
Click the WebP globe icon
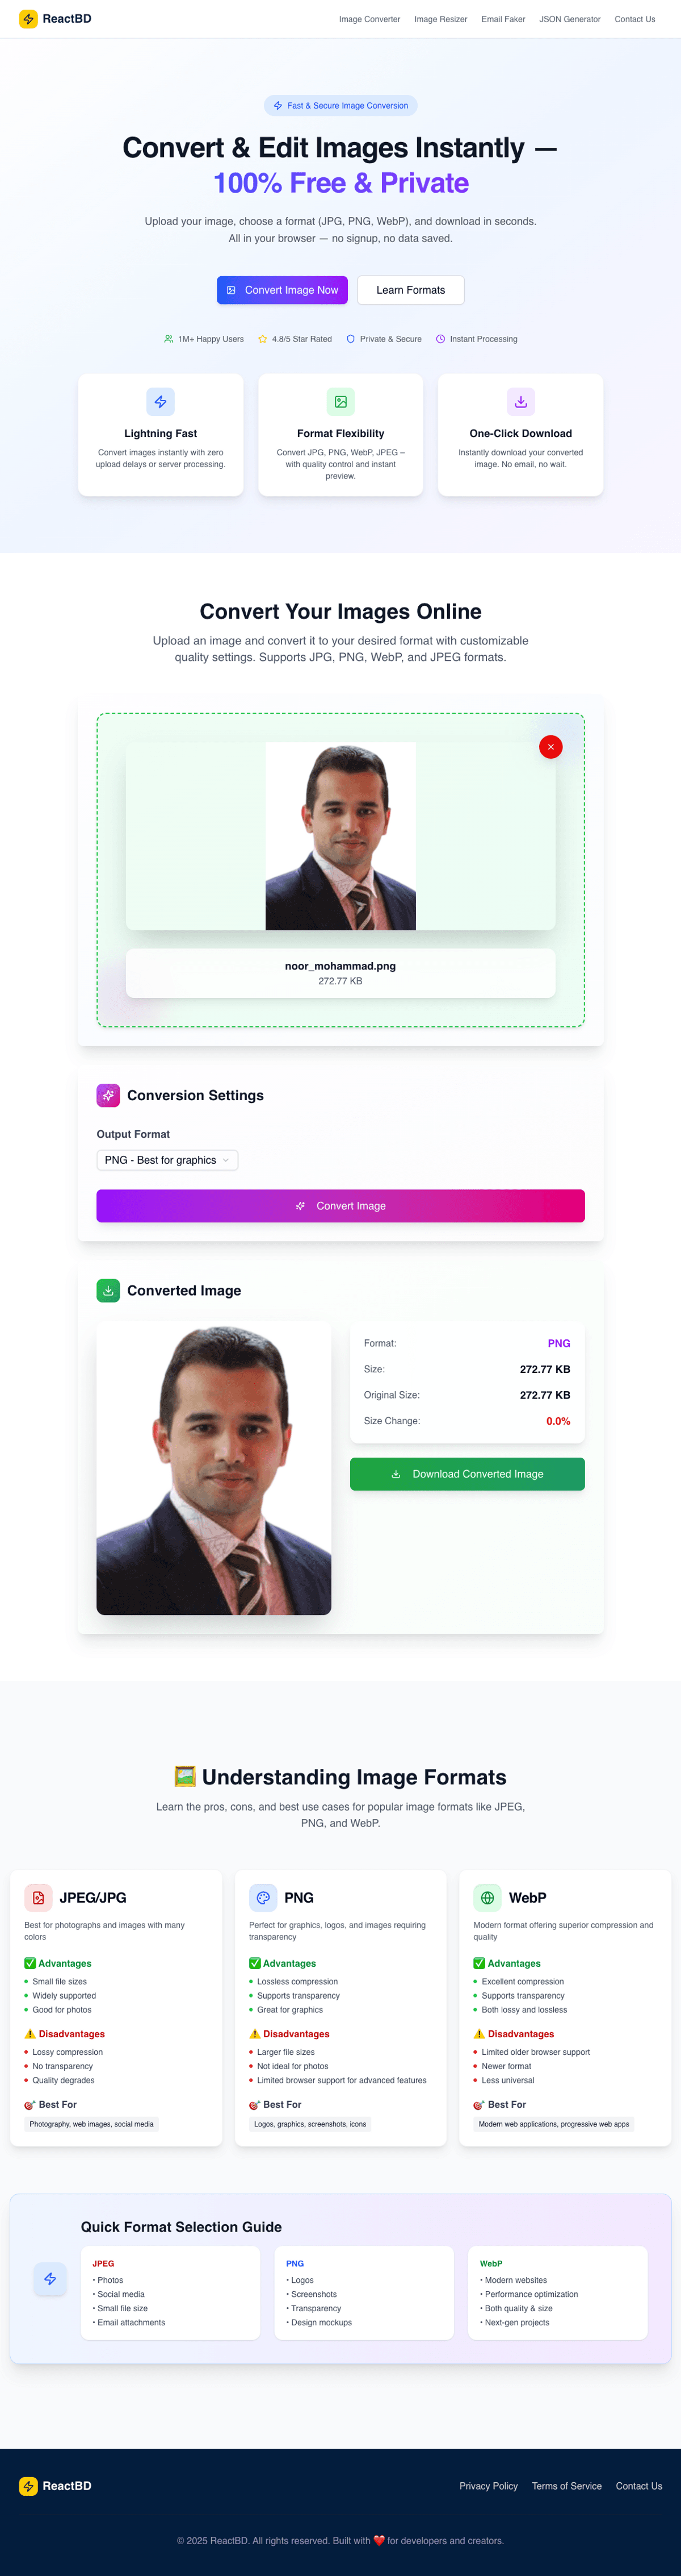pyautogui.click(x=487, y=1898)
